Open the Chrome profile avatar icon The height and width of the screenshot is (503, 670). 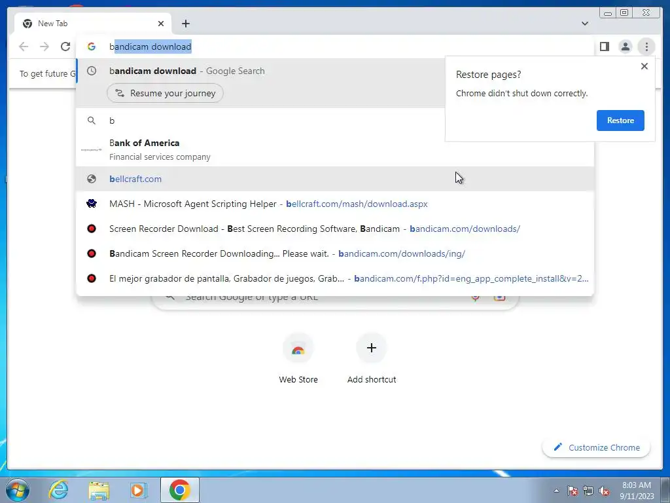coord(625,47)
